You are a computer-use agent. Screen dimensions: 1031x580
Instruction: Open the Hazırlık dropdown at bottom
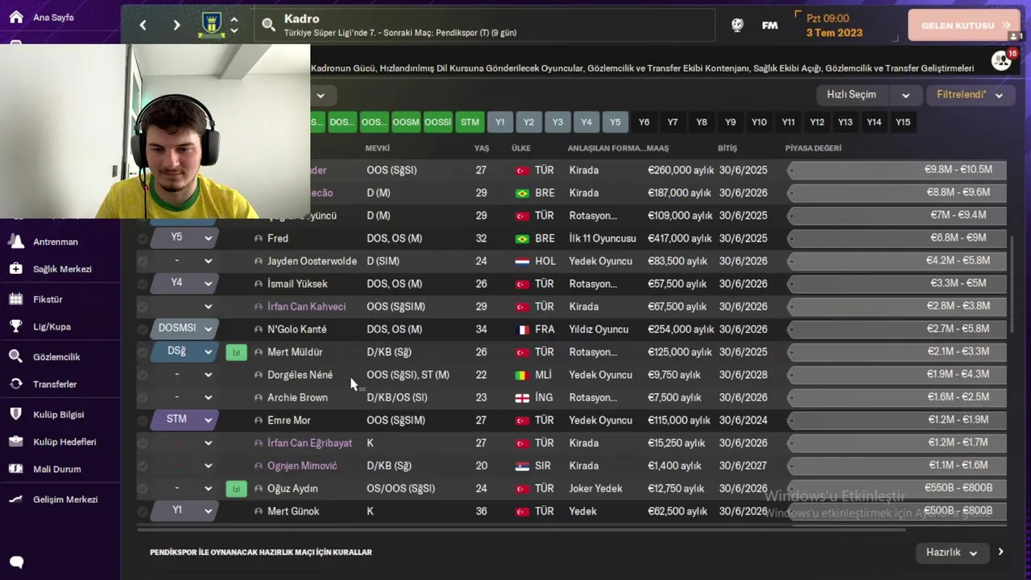click(951, 553)
